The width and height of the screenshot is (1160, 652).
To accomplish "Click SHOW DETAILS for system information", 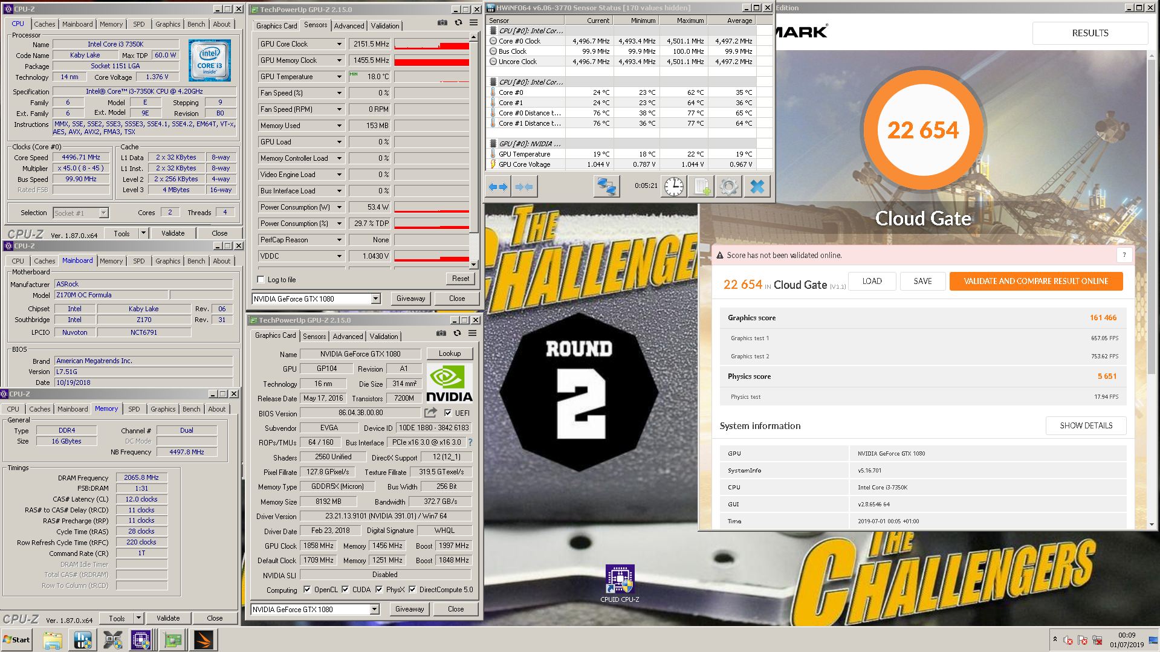I will click(x=1086, y=425).
